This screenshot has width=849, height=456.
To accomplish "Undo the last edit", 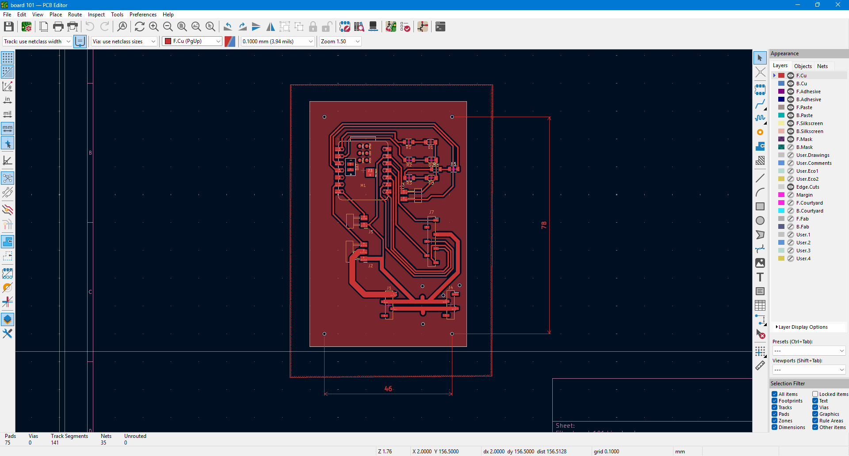I will pos(90,27).
